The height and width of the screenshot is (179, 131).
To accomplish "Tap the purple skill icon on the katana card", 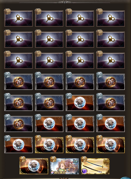I will point(85,171).
